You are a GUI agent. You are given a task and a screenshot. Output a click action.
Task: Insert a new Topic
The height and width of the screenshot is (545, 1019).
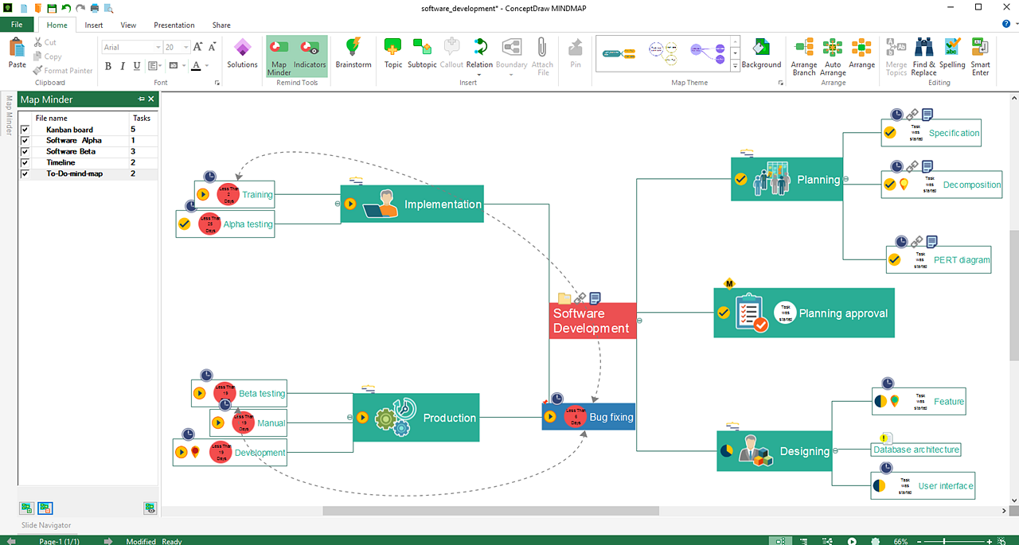[393, 53]
